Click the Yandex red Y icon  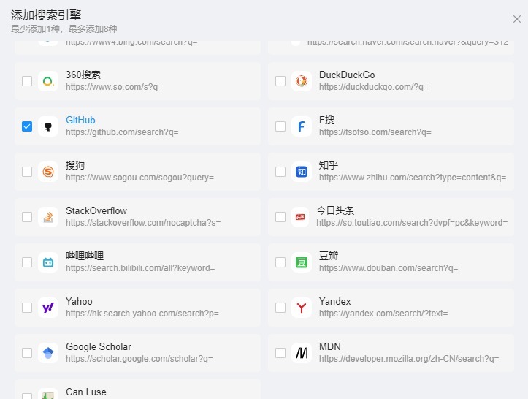[x=302, y=308]
